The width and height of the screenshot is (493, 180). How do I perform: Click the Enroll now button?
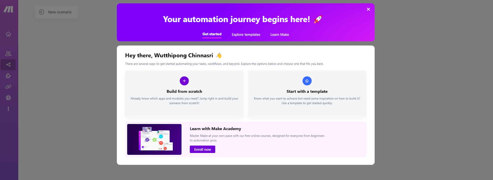202,149
